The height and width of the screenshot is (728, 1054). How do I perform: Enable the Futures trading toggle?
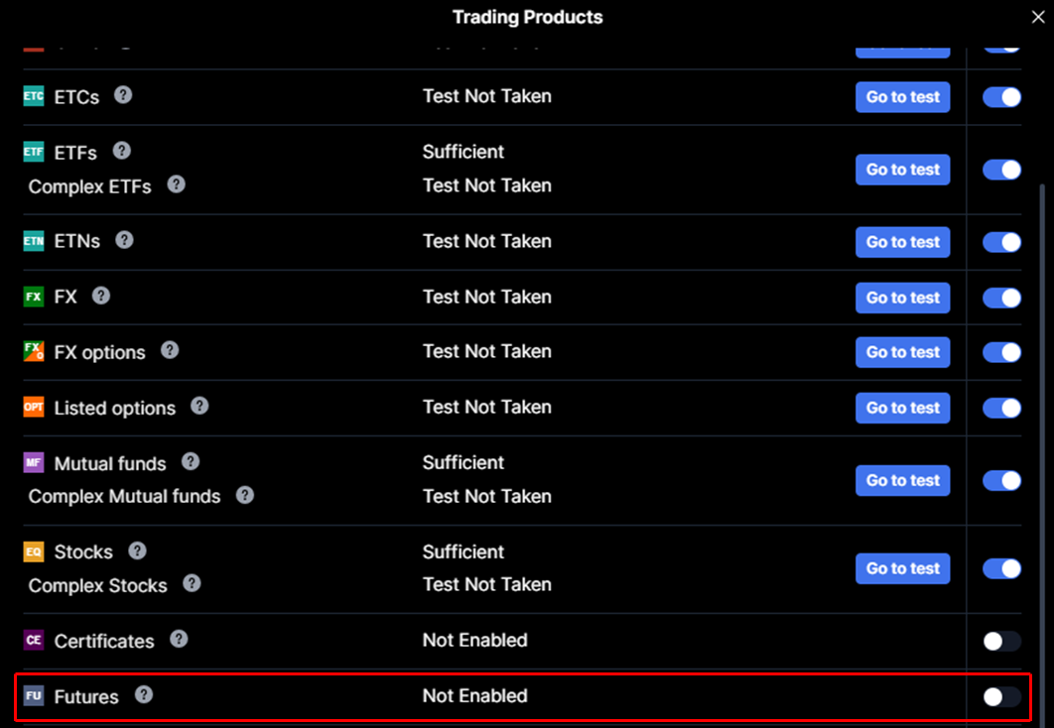[1001, 696]
